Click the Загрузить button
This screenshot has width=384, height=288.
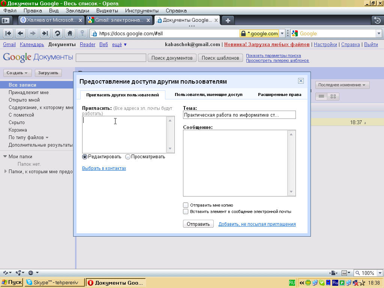click(x=48, y=73)
